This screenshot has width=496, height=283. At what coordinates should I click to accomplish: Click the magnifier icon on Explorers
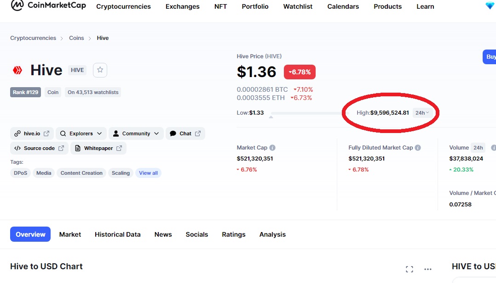[x=63, y=133]
